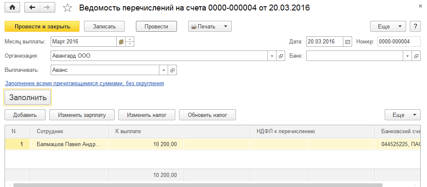Open the fill settings link about rounding
The height and width of the screenshot is (187, 427).
pyautogui.click(x=84, y=83)
